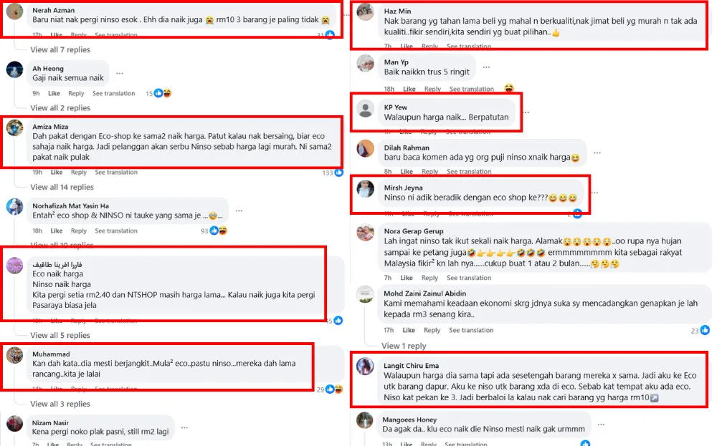The image size is (717, 446).
Task: Show "View 1 reply" under Mohd Zaini's comment
Action: click(x=405, y=346)
